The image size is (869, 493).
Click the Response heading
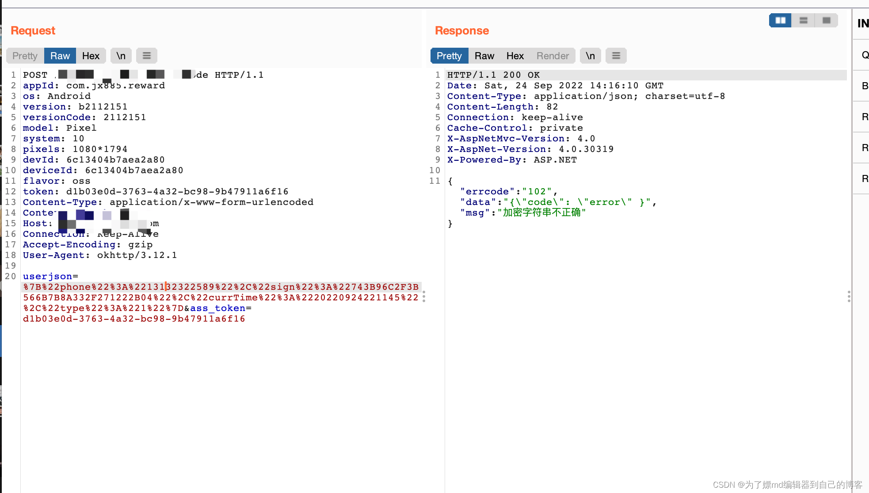(462, 30)
